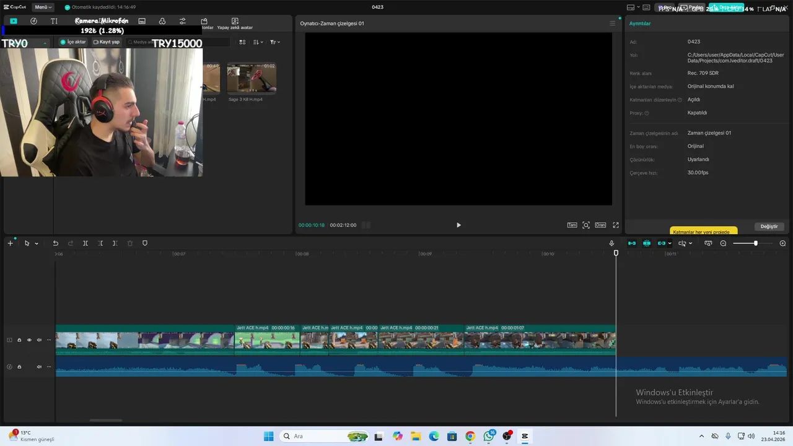Delete left of playhead
This screenshot has height=446, width=793.
100,243
